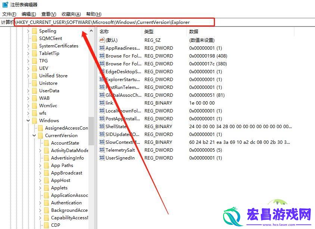Select the EdgeDesktopS value name
The height and width of the screenshot is (229, 315).
click(x=123, y=72)
